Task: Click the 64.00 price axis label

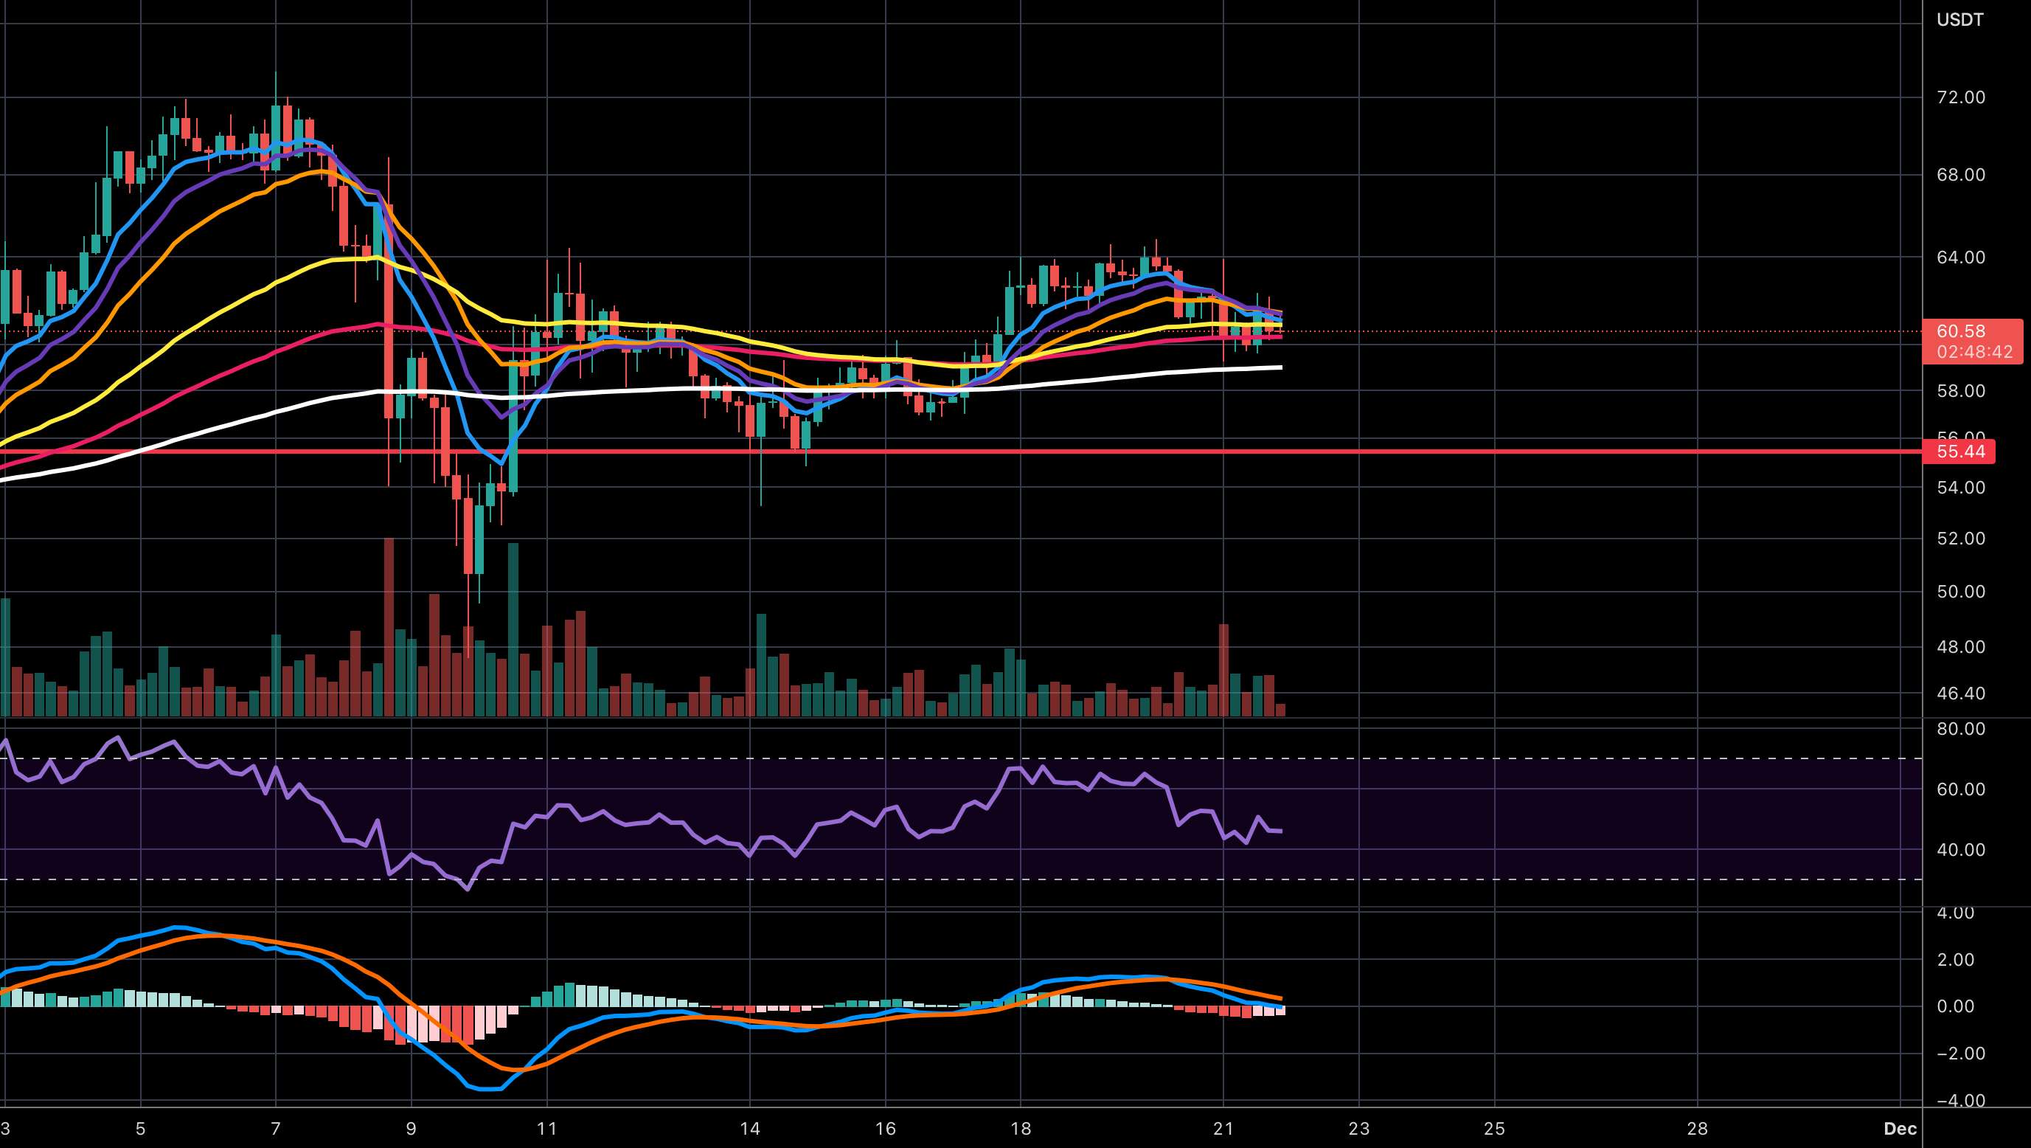Action: (1961, 257)
